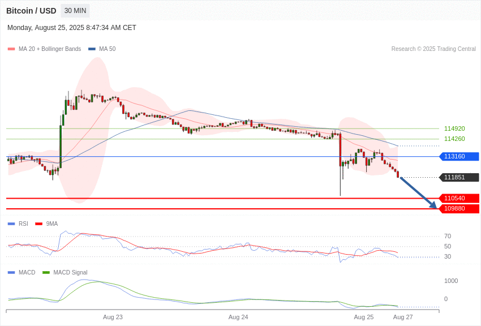Click the 30 MIN timeframe badge
This screenshot has height=326, width=481.
click(x=75, y=11)
